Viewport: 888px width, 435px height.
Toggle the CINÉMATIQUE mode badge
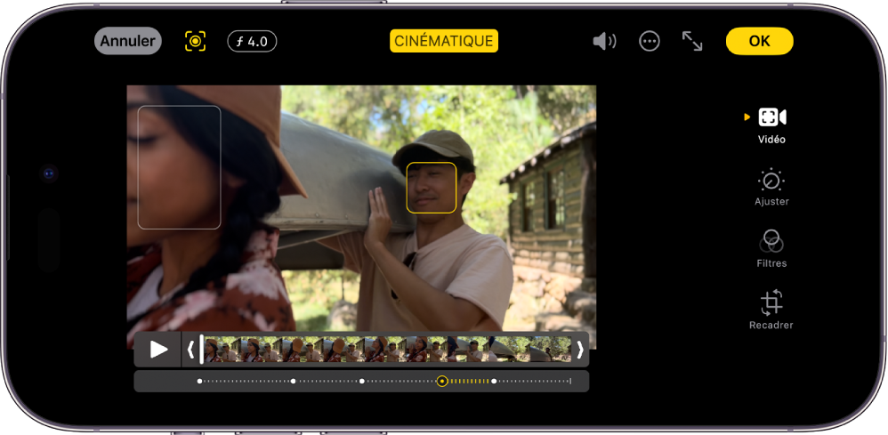(444, 41)
